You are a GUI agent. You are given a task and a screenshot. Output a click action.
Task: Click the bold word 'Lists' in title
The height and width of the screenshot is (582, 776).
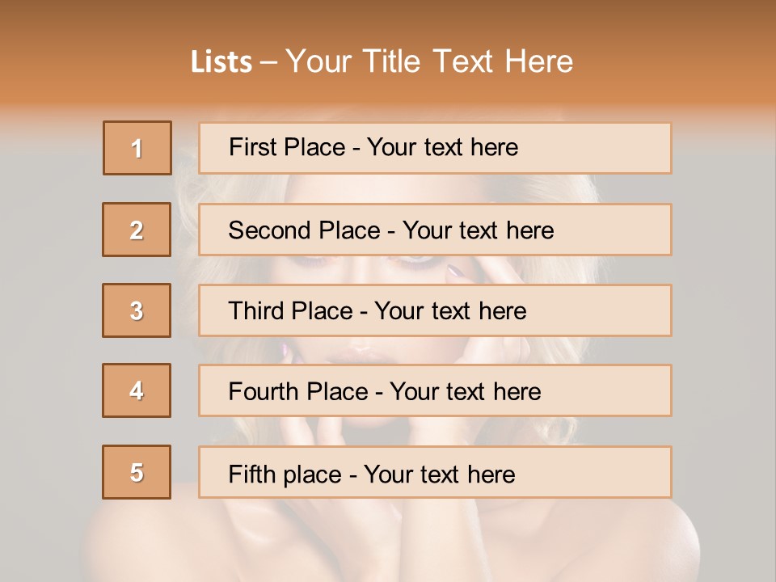(x=221, y=62)
